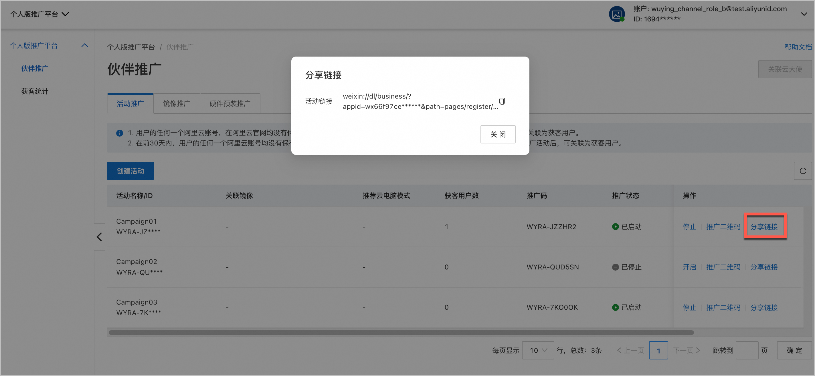815x376 pixels.
Task: Refresh the campaign list
Action: pos(803,171)
